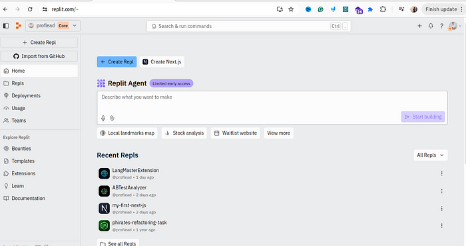This screenshot has height=246, width=466.
Task: Open the browser profile avatar
Action: pos(413,9)
